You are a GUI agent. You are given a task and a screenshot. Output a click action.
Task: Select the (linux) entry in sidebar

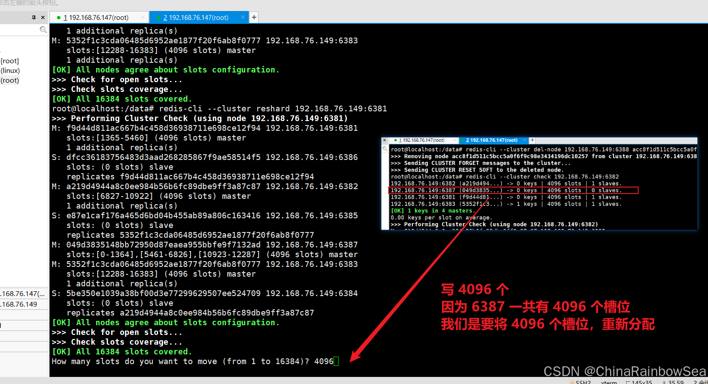pos(10,71)
